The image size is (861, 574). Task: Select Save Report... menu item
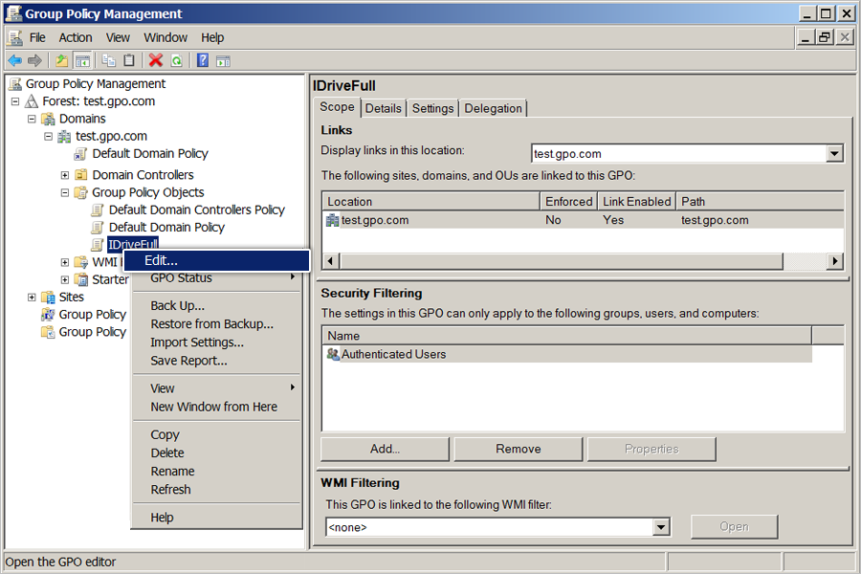tap(217, 361)
